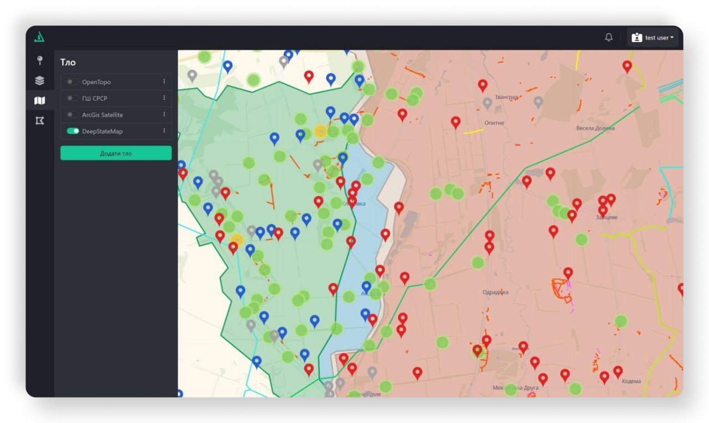Open notifications bell icon
This screenshot has height=423, width=709.
609,38
